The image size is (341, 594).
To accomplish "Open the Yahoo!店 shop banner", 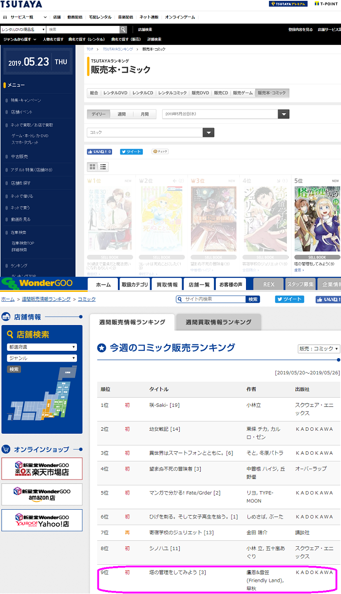I will 42,520.
